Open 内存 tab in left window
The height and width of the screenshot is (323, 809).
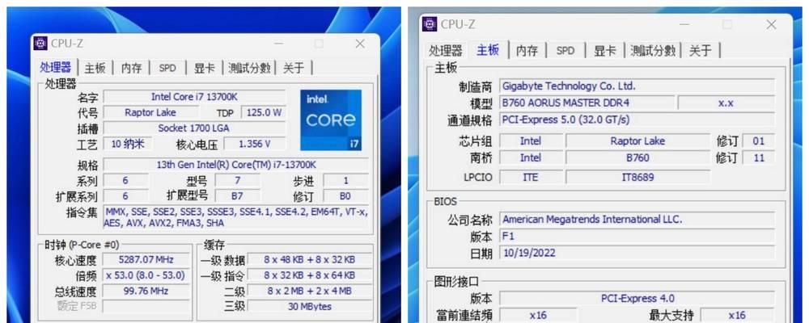[x=131, y=68]
